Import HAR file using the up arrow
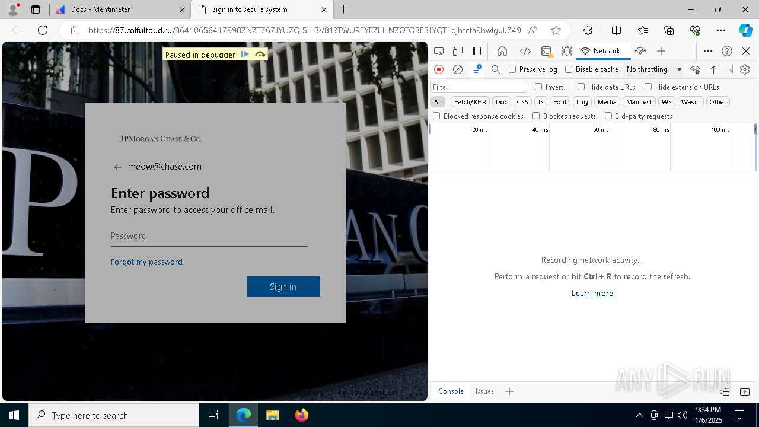759x427 pixels. tap(714, 69)
